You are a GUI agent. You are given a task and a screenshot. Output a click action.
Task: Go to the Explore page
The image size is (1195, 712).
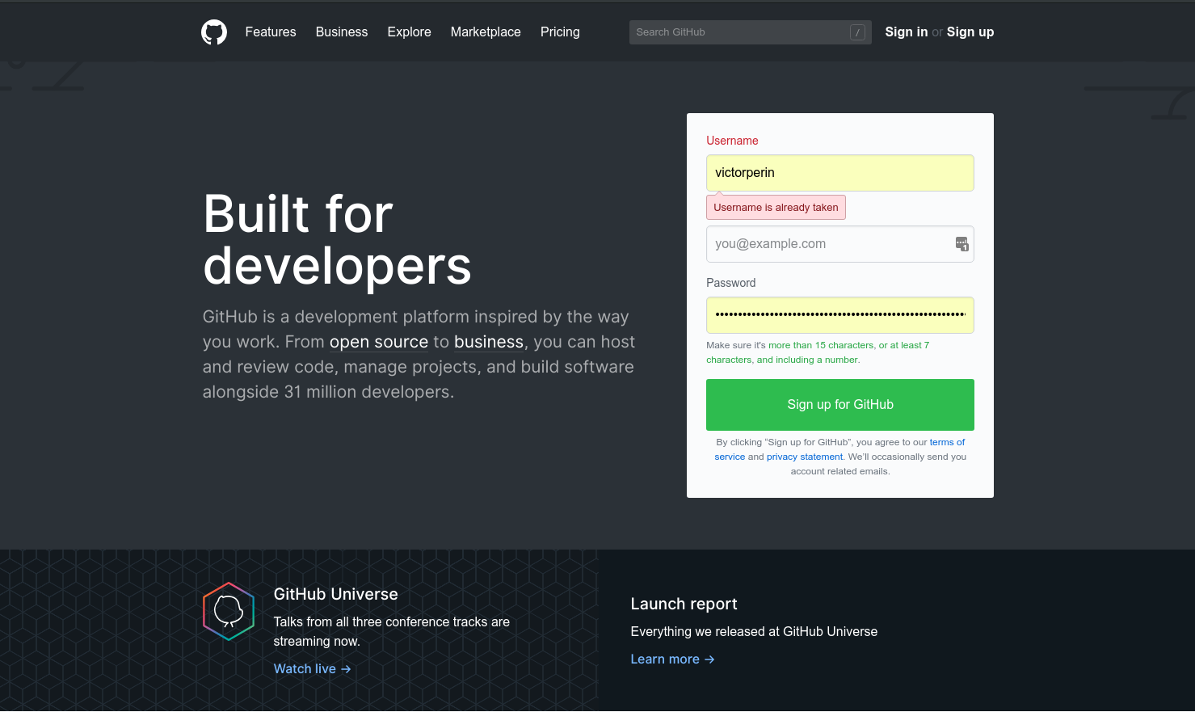pos(410,32)
